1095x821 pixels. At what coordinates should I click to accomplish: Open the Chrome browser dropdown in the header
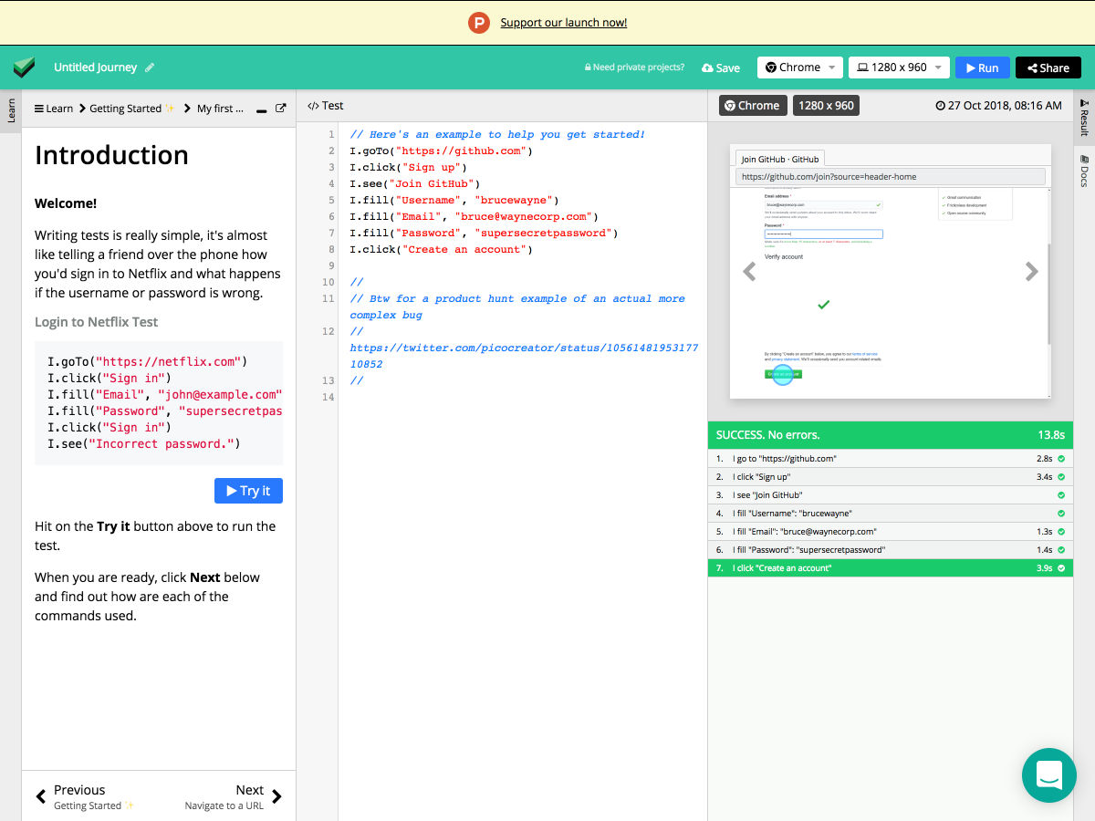coord(800,68)
